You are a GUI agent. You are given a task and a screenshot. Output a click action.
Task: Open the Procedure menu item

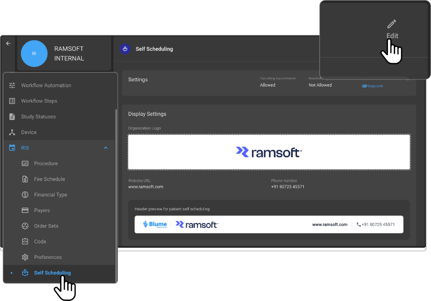46,164
